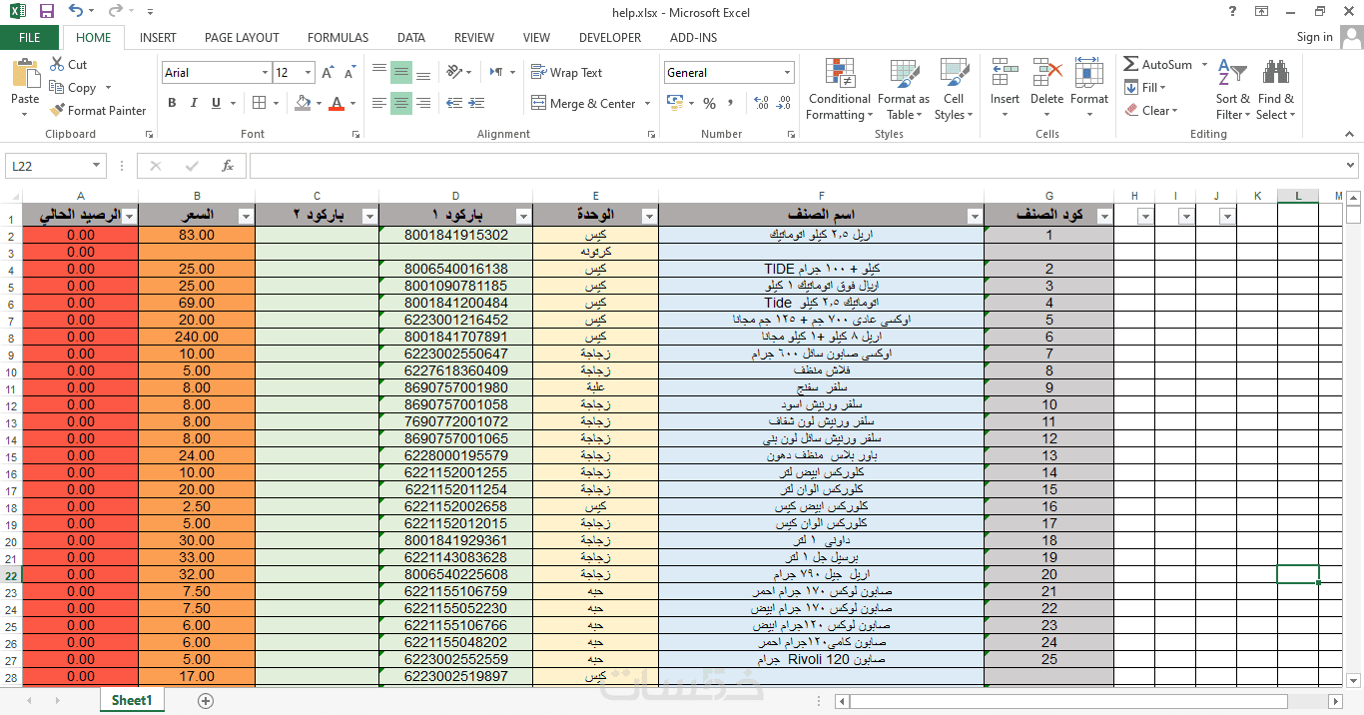Click Decrease Indent icon
This screenshot has width=1364, height=715.
coord(454,103)
